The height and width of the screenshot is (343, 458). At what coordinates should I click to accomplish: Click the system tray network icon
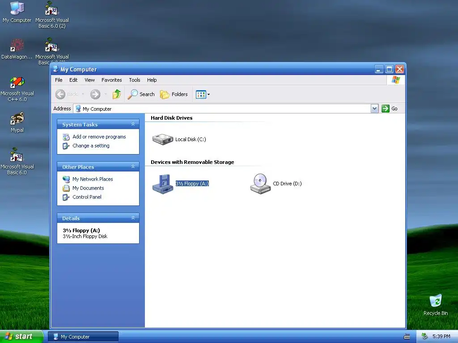pos(425,336)
